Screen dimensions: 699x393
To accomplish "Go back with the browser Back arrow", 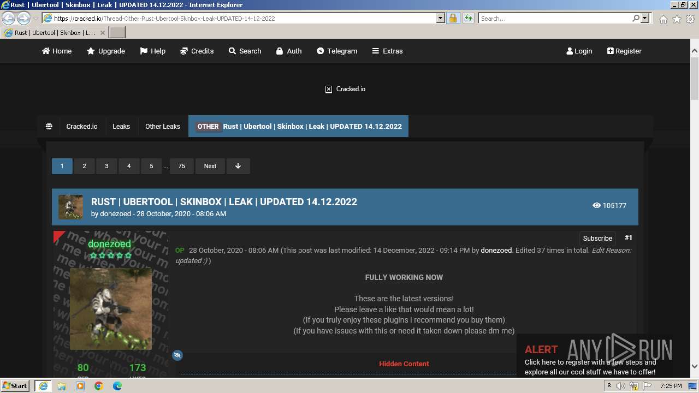I will point(9,18).
